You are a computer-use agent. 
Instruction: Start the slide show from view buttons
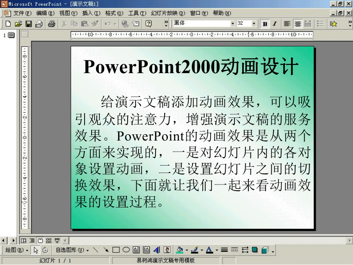point(57,241)
